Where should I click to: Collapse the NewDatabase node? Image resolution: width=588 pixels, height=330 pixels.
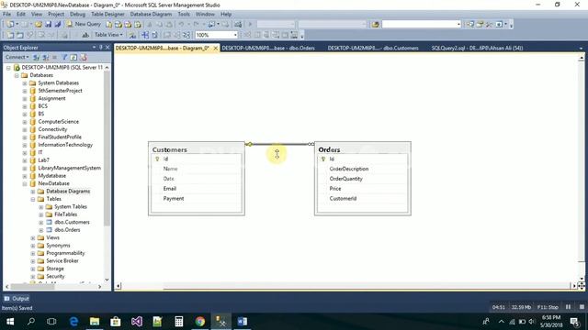pyautogui.click(x=25, y=183)
